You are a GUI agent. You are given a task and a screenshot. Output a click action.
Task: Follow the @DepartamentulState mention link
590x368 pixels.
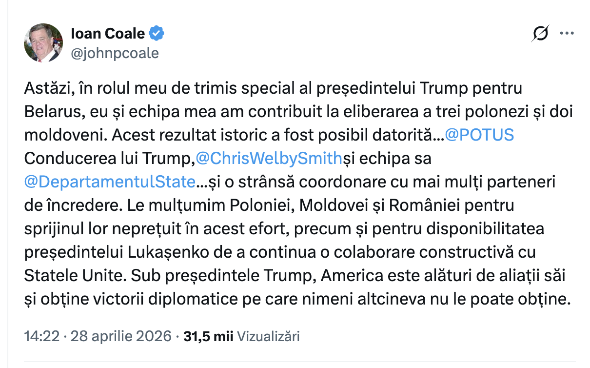[110, 182]
